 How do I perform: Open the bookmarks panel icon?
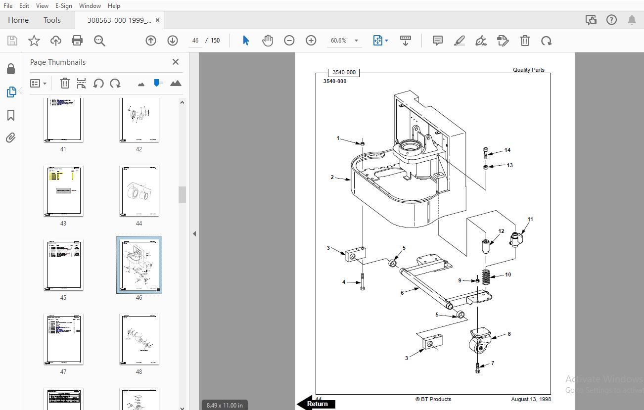pos(11,115)
